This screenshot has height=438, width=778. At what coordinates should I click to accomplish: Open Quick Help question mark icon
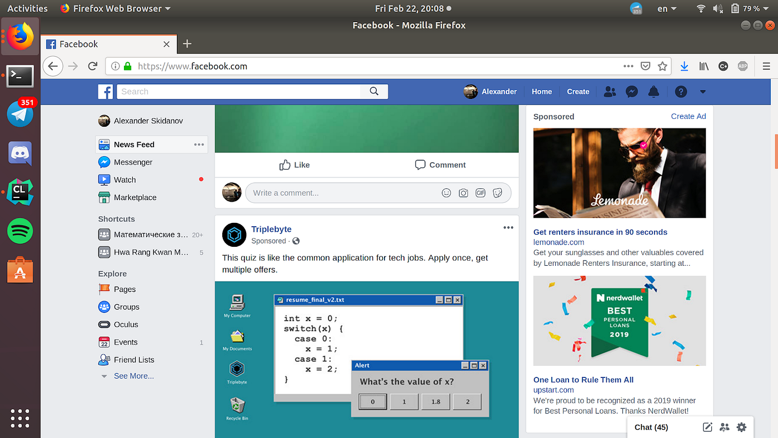click(681, 92)
